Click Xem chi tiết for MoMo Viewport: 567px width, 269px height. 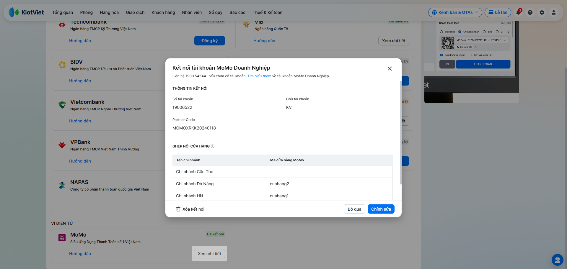(209, 254)
